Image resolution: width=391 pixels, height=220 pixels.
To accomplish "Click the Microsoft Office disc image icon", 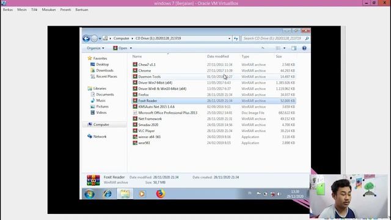I will tap(135, 112).
